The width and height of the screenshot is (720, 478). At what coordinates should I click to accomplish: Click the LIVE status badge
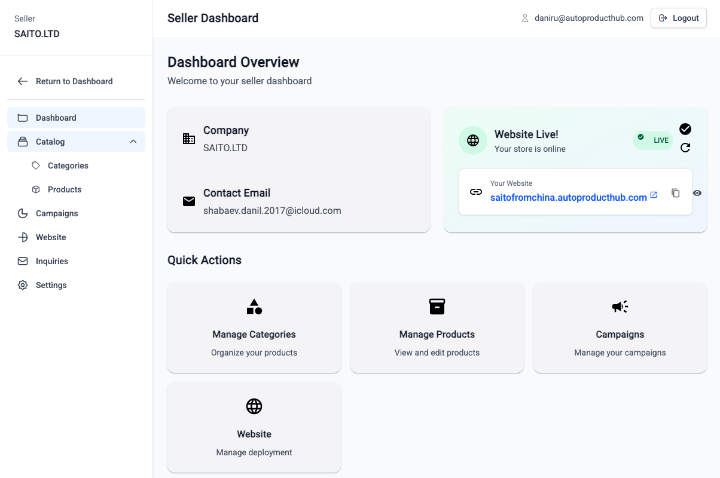pyautogui.click(x=652, y=140)
